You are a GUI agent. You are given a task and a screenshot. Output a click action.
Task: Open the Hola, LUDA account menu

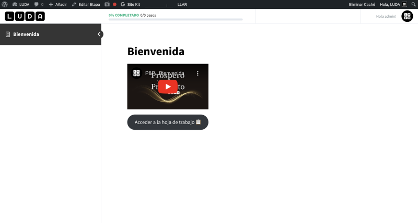[393, 4]
